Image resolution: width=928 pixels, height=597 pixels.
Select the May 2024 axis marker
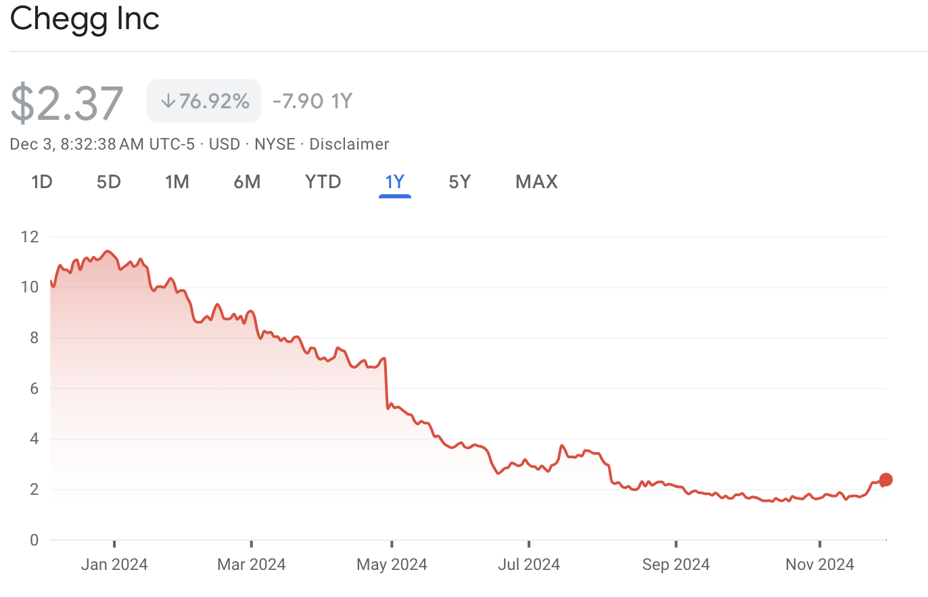(392, 564)
